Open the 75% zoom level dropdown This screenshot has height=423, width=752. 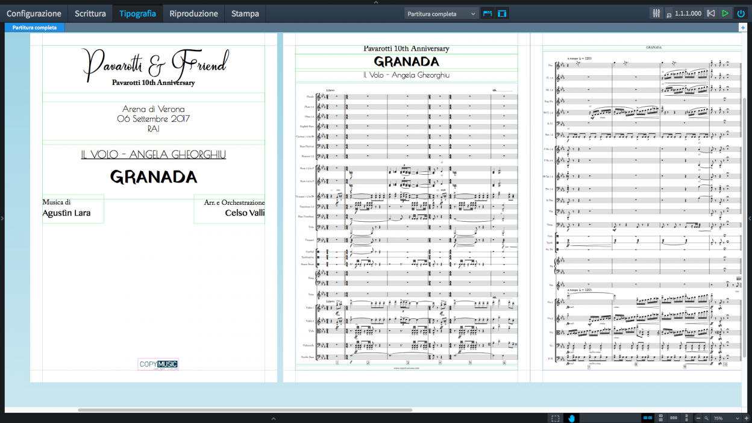[x=726, y=418]
